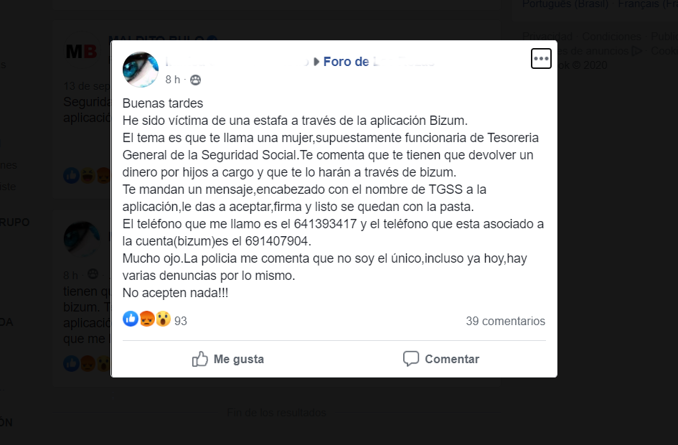Select the Français language link
The image size is (678, 445).
pos(648,4)
